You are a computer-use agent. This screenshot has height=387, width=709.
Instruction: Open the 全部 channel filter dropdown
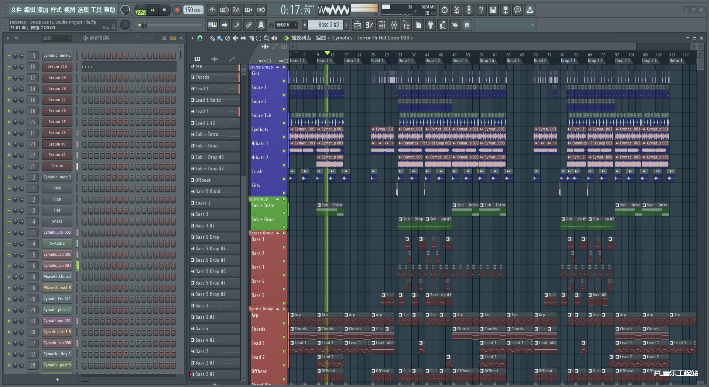[56, 38]
